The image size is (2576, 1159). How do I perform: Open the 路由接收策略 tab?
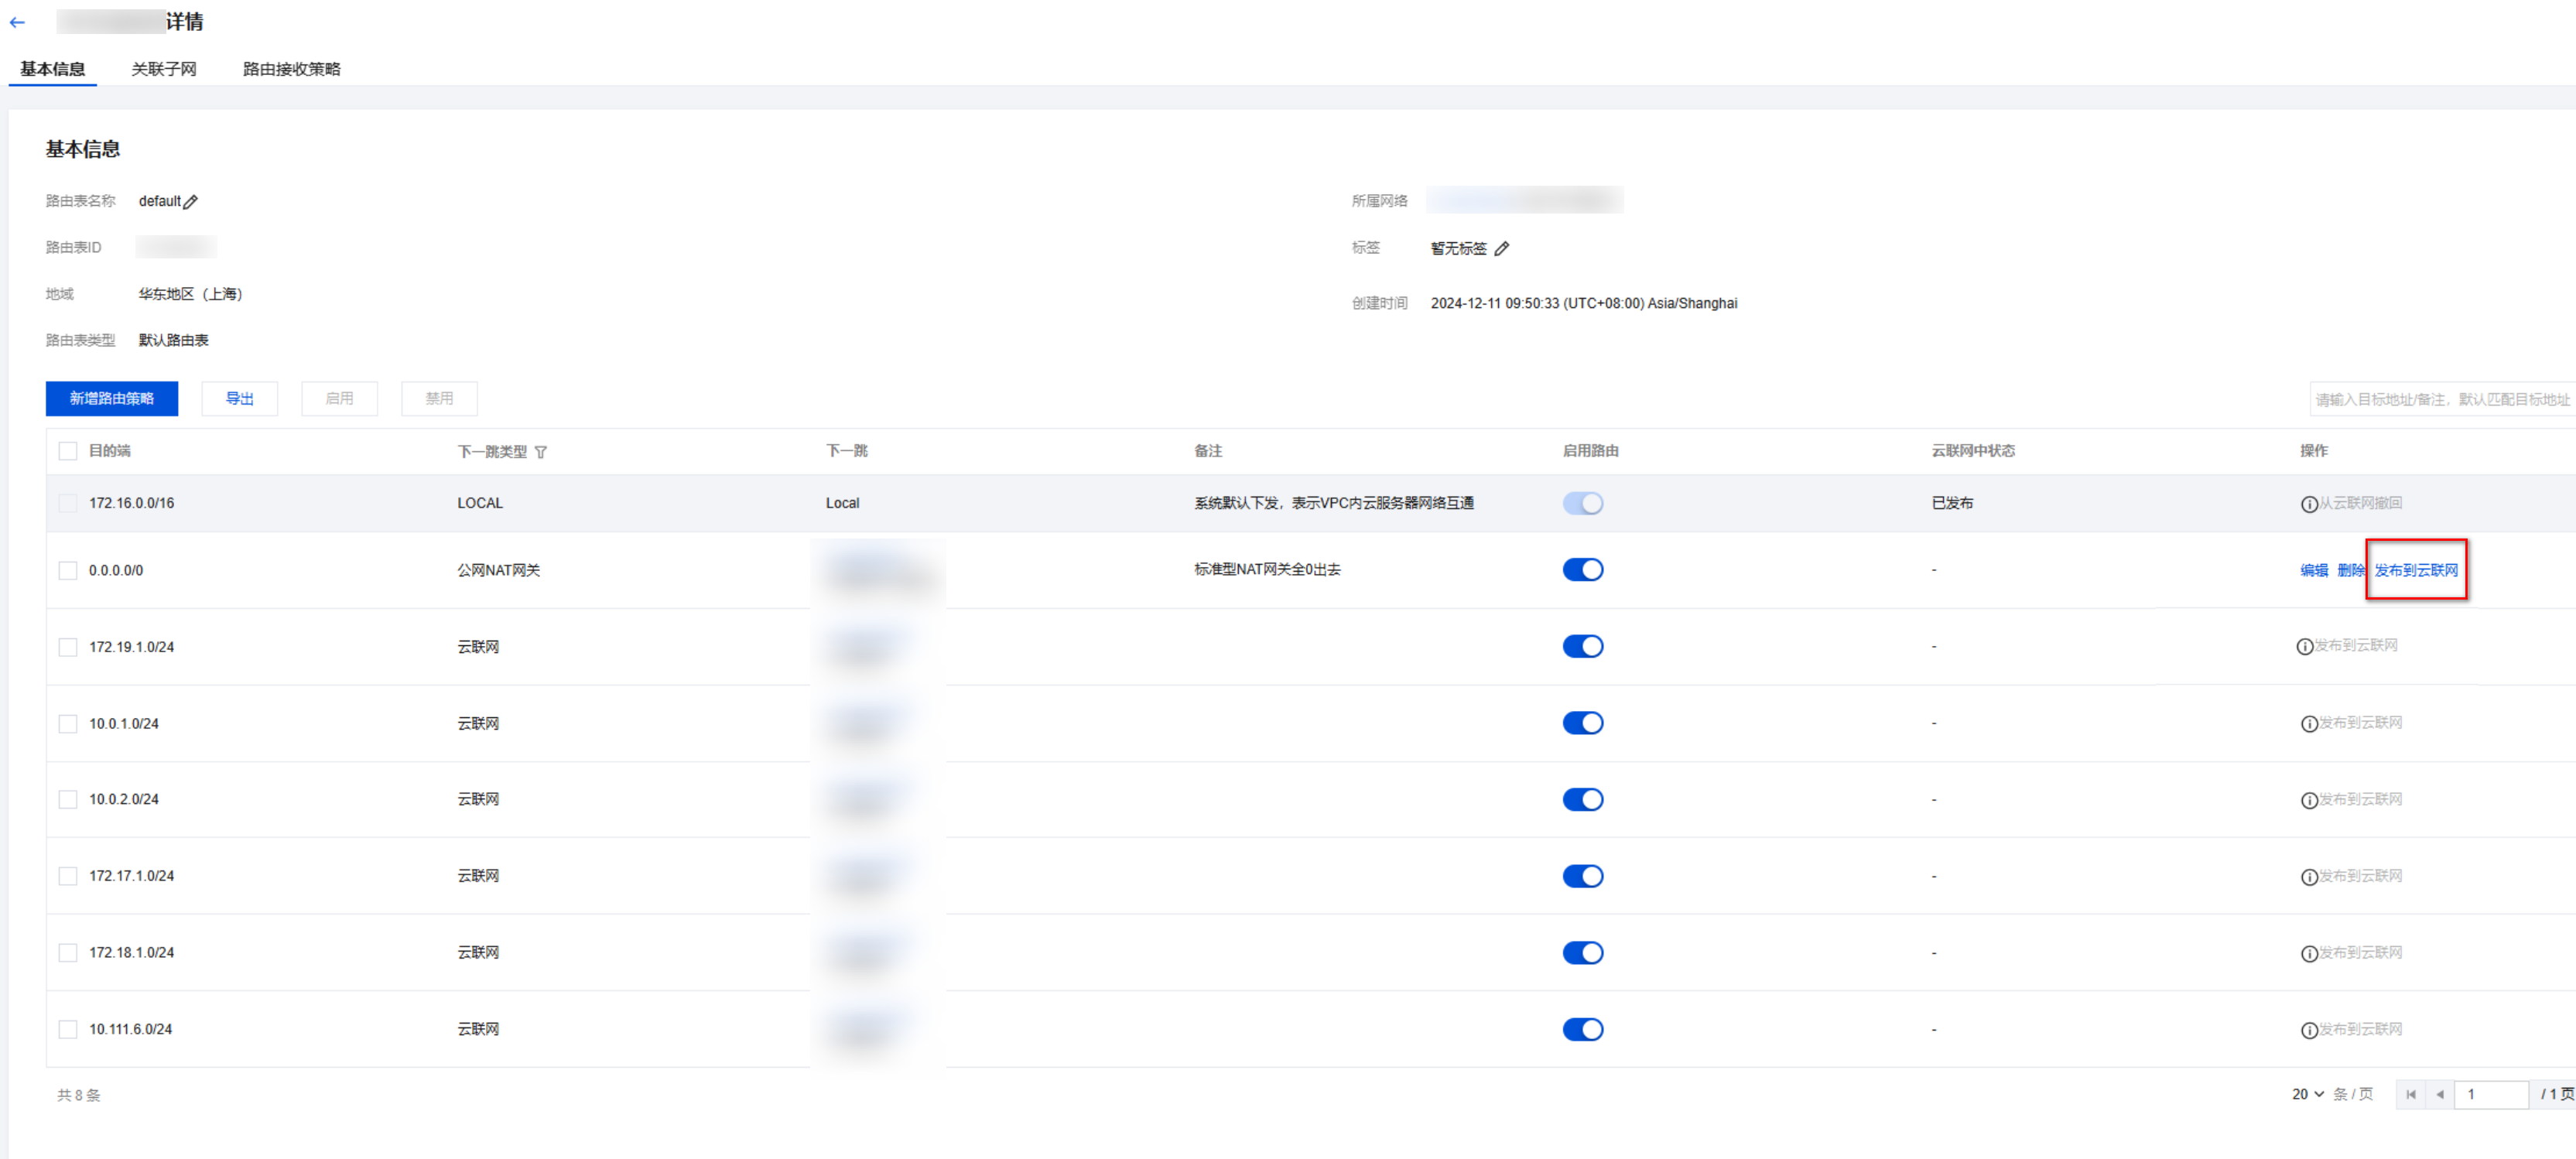coord(291,69)
